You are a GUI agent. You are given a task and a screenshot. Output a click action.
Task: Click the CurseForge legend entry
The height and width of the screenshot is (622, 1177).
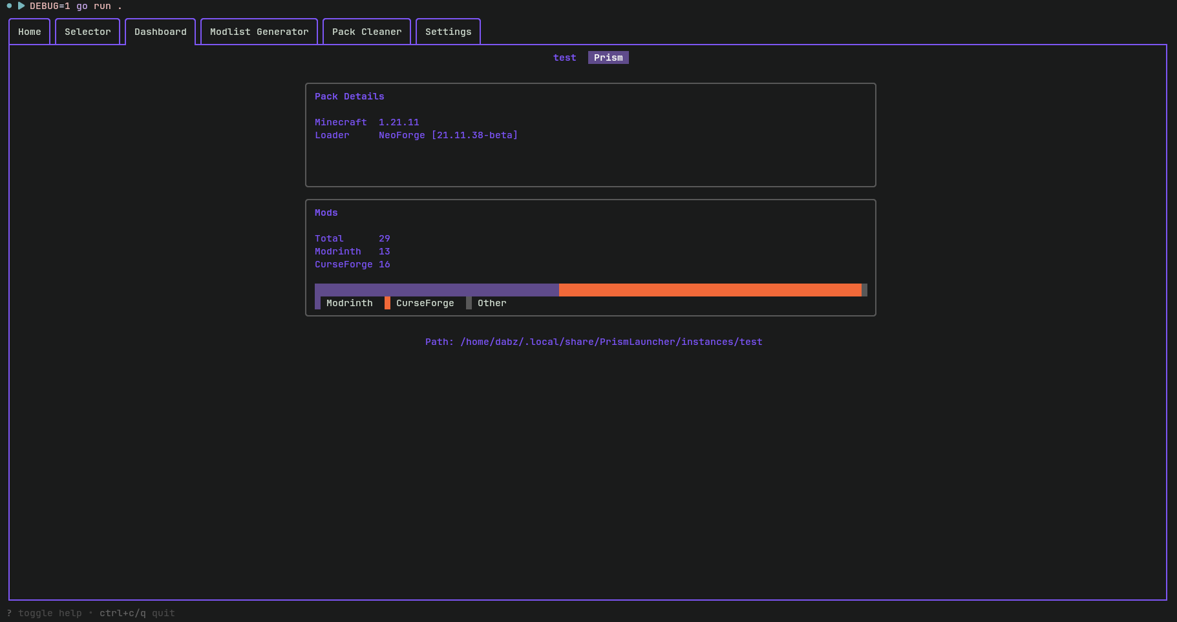(x=425, y=303)
